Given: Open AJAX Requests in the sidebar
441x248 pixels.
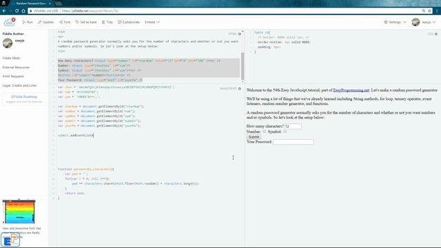Looking at the screenshot, I should pos(13,76).
